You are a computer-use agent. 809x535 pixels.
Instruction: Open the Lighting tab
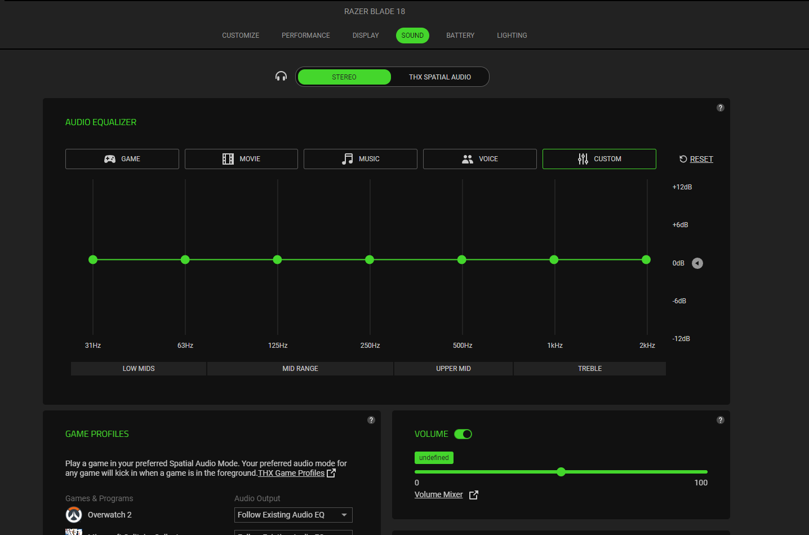pyautogui.click(x=512, y=36)
